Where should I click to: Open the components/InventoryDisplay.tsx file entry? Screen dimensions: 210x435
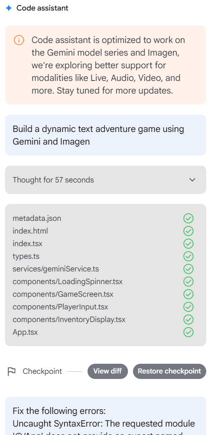69,320
